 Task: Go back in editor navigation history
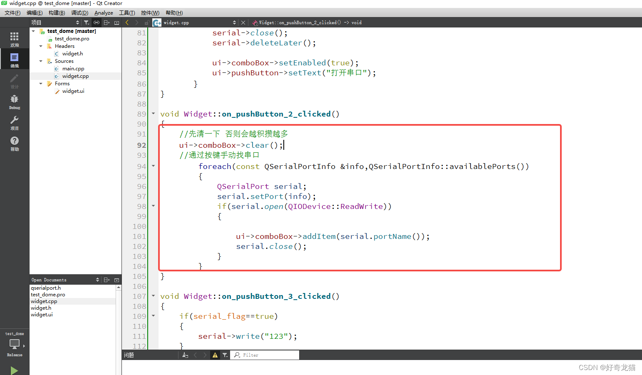pyautogui.click(x=127, y=22)
